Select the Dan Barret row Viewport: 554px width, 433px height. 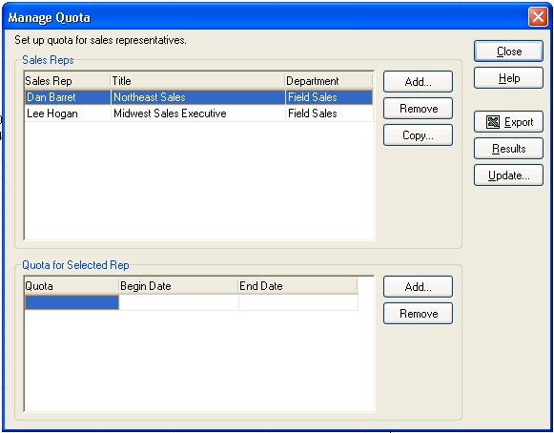(x=199, y=97)
